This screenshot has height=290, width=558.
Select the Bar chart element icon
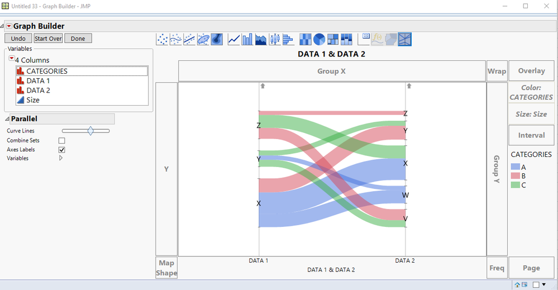pos(247,39)
